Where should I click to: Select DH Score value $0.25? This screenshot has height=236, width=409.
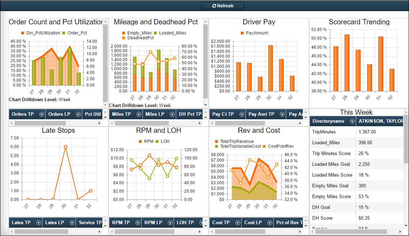pyautogui.click(x=364, y=218)
